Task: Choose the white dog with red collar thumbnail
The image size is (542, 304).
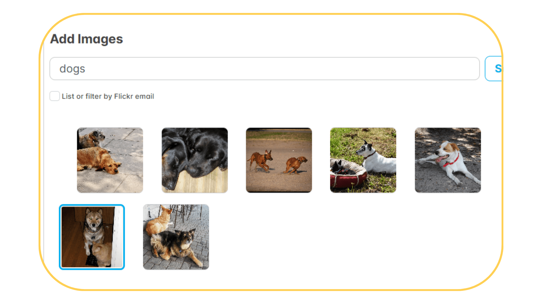Action: coord(448,160)
